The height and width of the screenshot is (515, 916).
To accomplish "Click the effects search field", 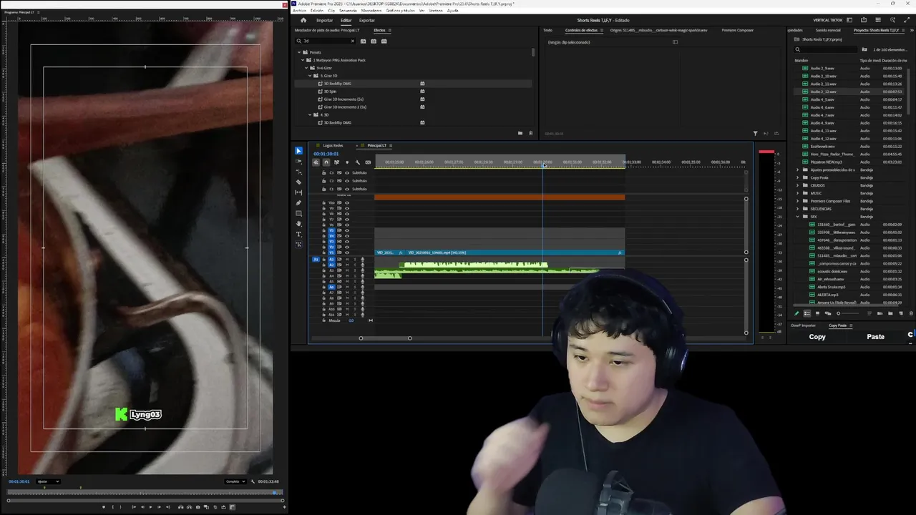I will [326, 41].
